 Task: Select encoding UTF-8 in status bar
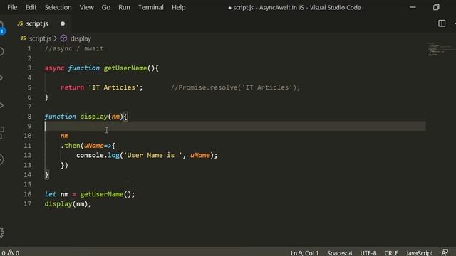tap(368, 253)
